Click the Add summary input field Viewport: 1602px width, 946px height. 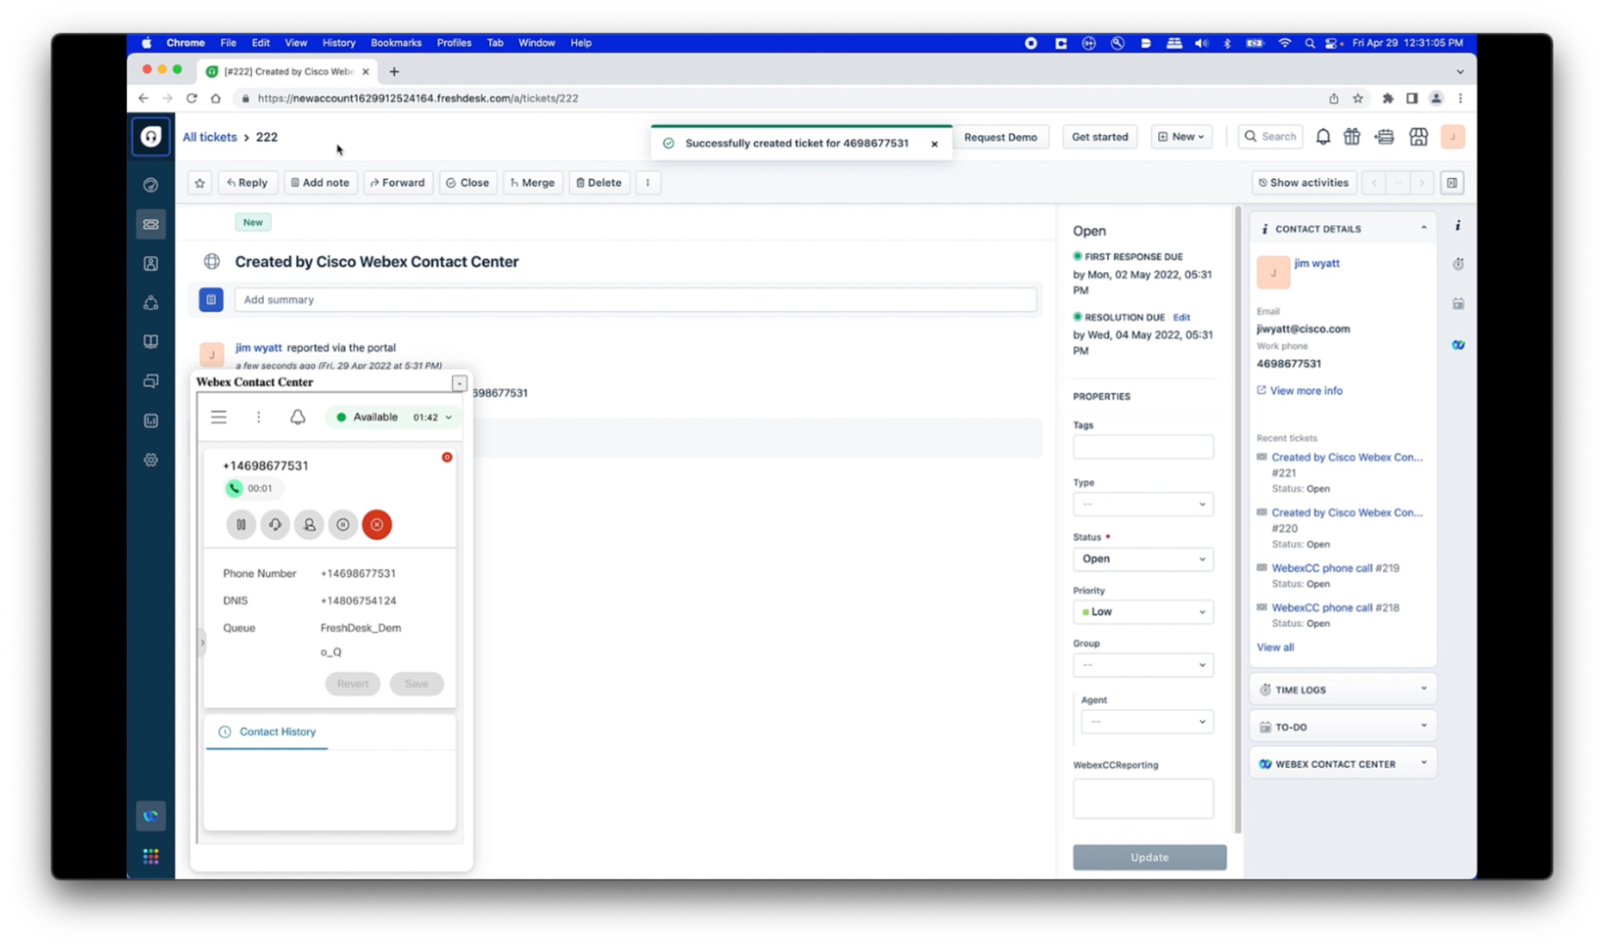(635, 300)
